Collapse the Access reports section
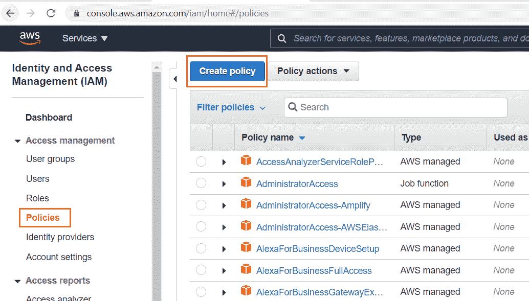 17,281
